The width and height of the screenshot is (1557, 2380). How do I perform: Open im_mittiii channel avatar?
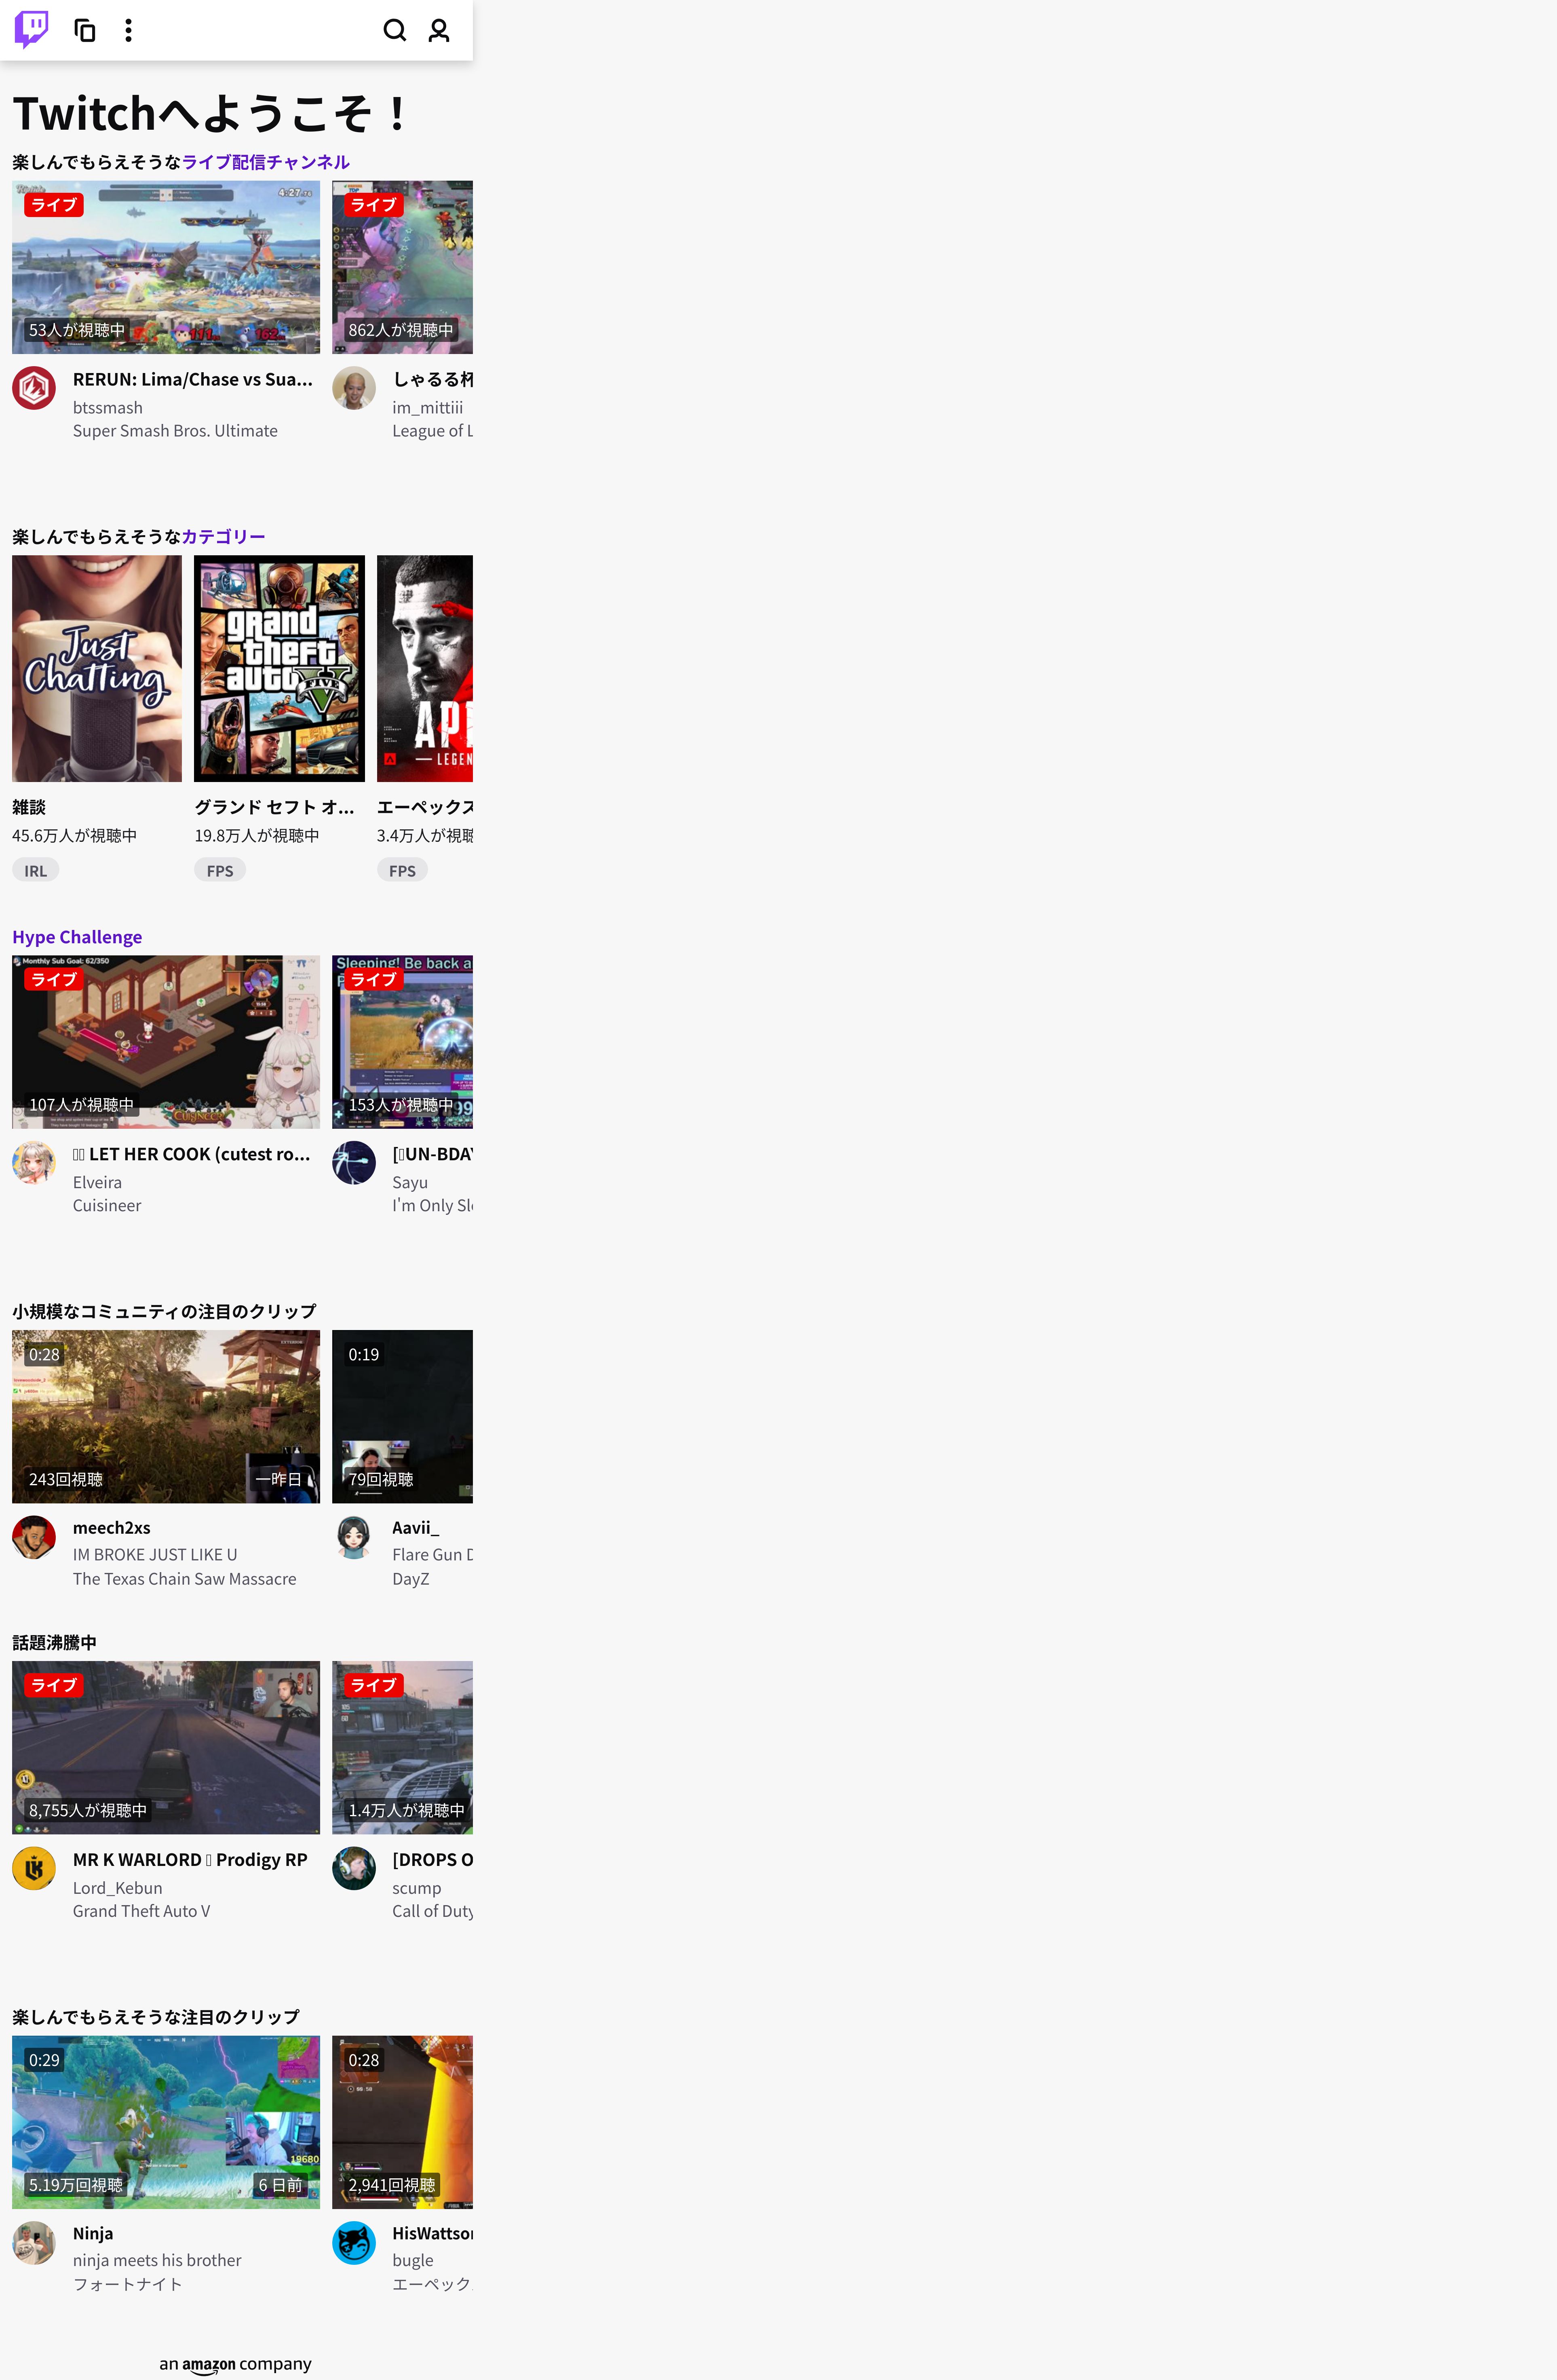point(354,388)
